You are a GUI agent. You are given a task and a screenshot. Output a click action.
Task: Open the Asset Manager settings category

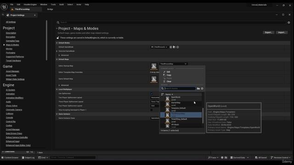pyautogui.click(x=12, y=71)
